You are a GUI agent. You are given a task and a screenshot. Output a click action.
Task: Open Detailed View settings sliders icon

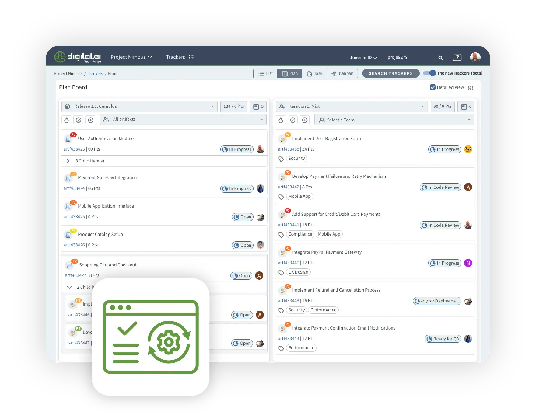(x=471, y=88)
